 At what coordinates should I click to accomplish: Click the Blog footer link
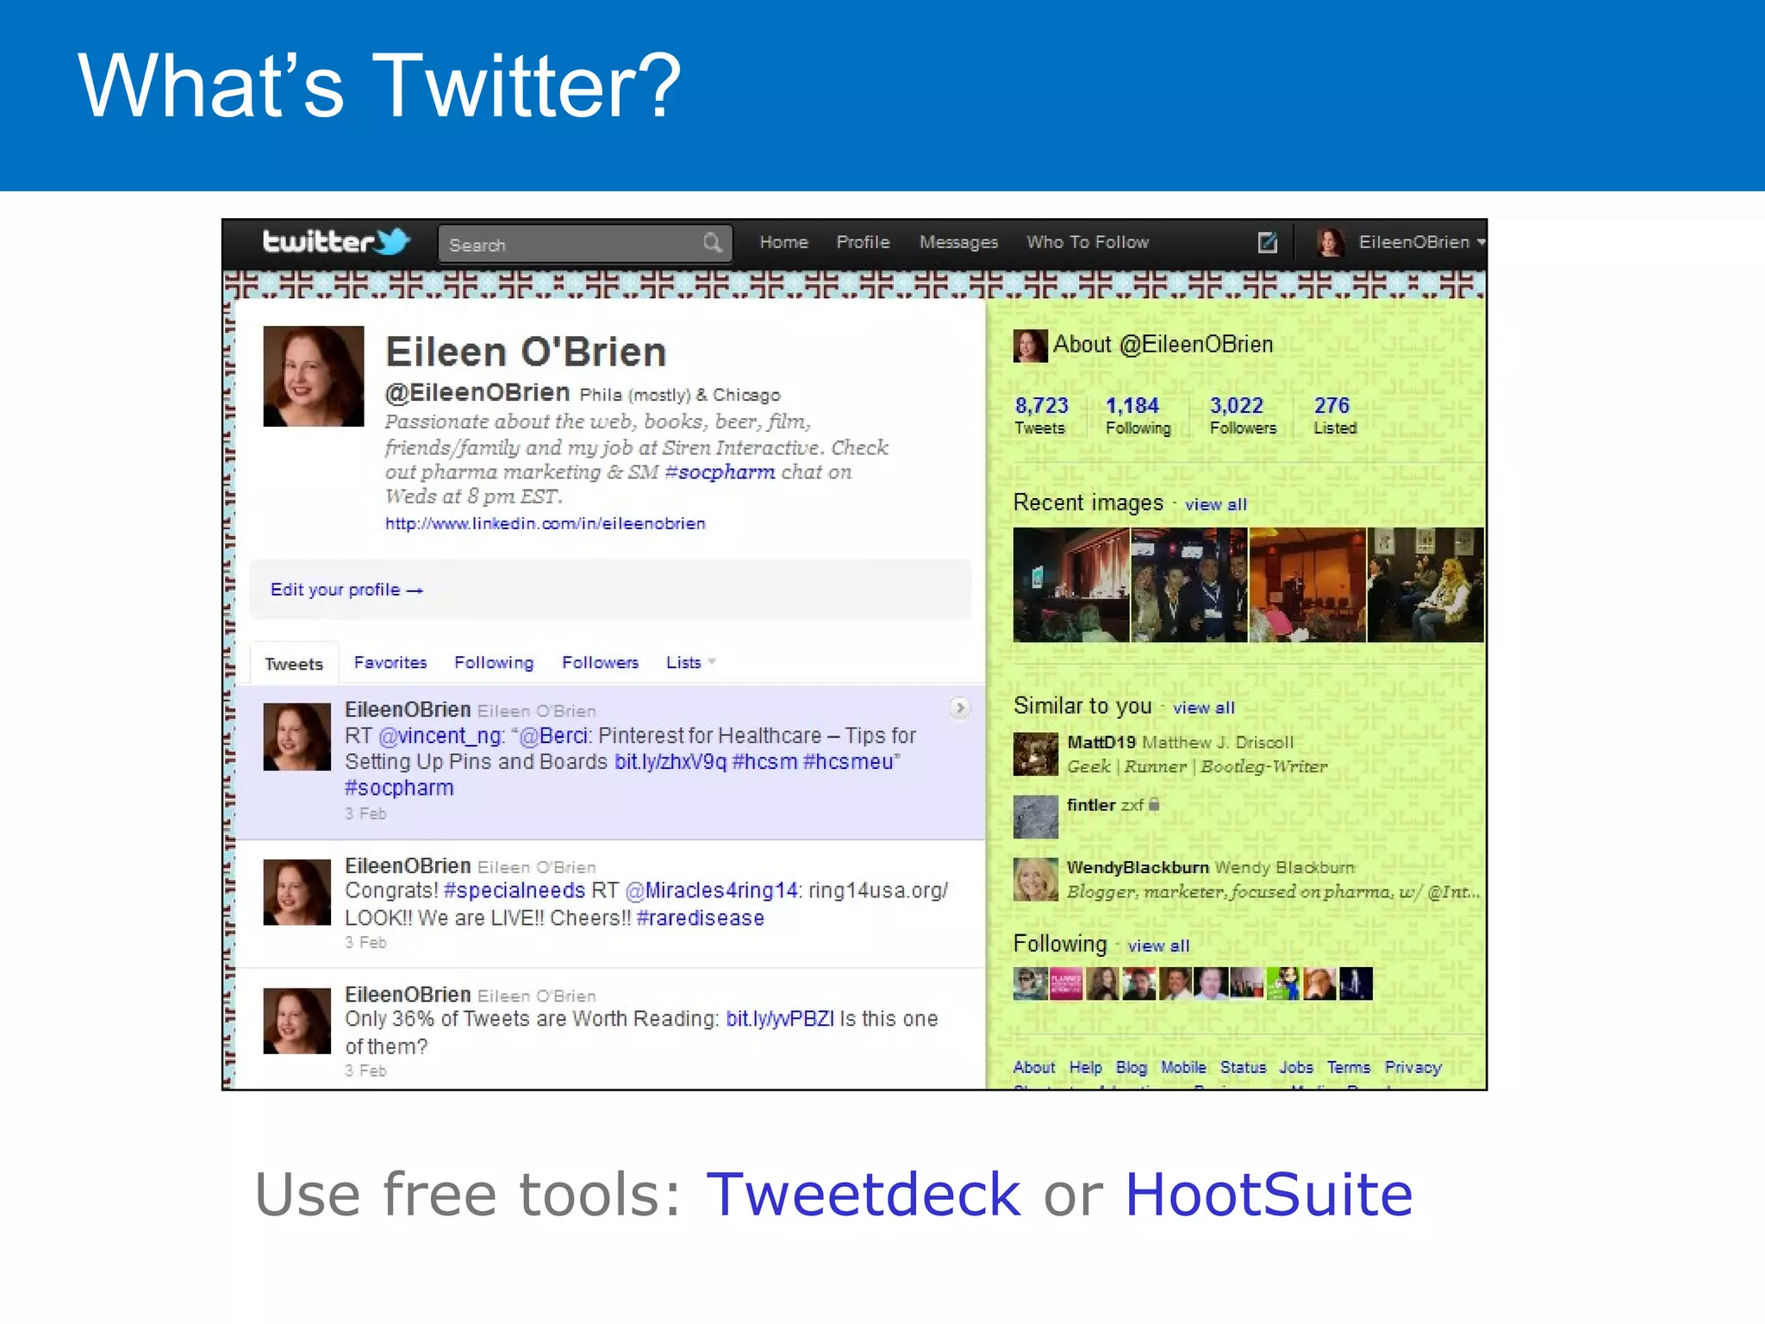point(1131,1067)
